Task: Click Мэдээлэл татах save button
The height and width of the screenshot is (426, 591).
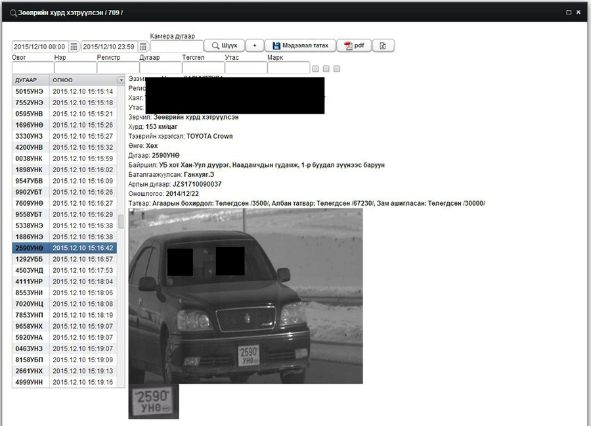Action: coord(300,45)
